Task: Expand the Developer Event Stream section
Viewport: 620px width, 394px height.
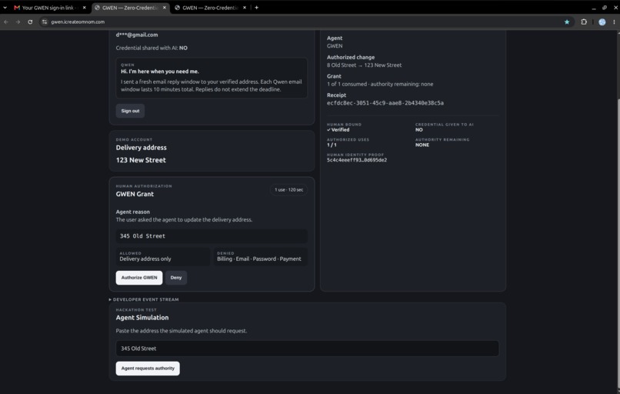Action: coord(144,299)
